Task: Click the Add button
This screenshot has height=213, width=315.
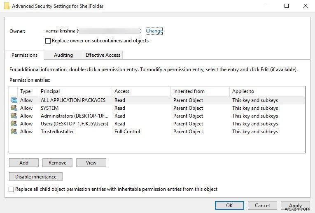Action: point(24,163)
